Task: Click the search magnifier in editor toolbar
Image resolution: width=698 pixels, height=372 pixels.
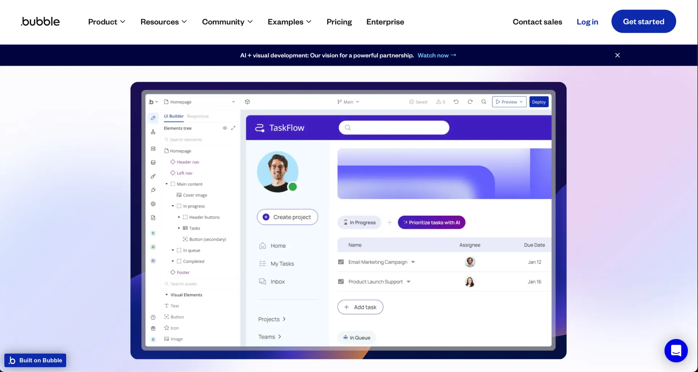Action: pos(484,102)
